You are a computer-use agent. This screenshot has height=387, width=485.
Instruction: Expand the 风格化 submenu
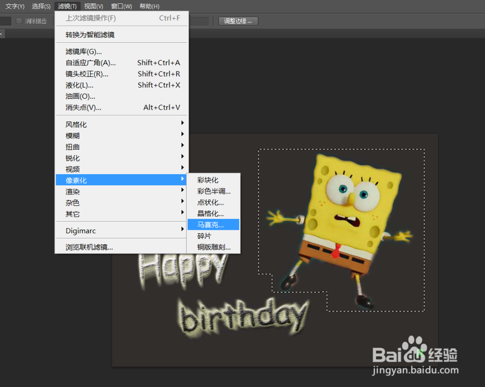point(122,124)
